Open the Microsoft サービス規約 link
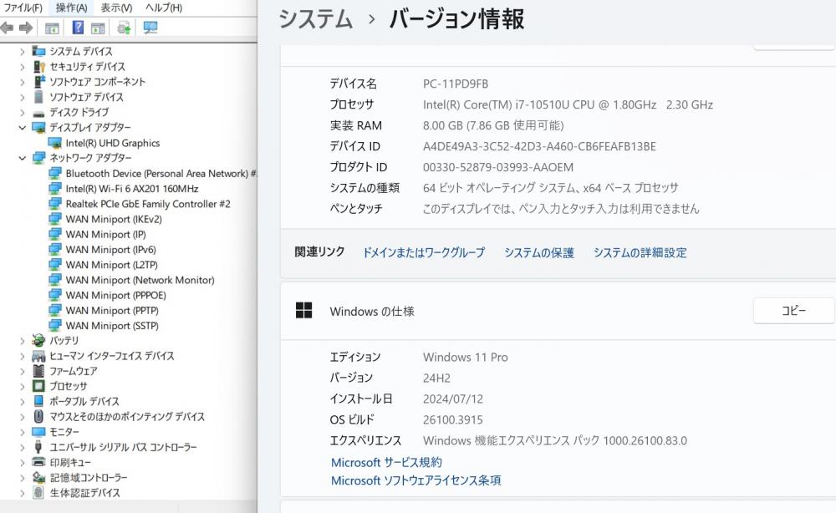 (x=386, y=462)
